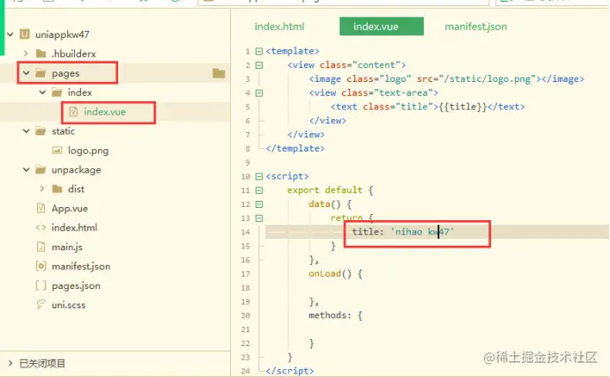Click the {{title}} text element line

[x=428, y=107]
